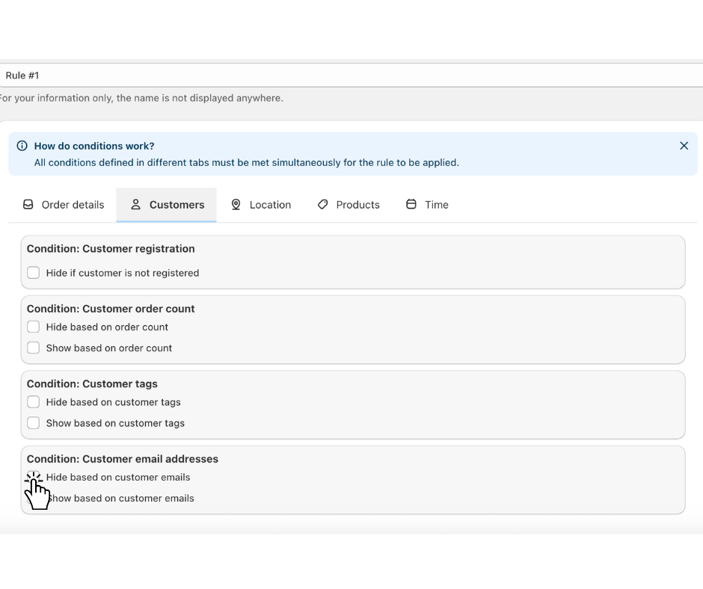Image resolution: width=703 pixels, height=589 pixels.
Task: Click the tag icon beside Products
Action: pyautogui.click(x=323, y=204)
